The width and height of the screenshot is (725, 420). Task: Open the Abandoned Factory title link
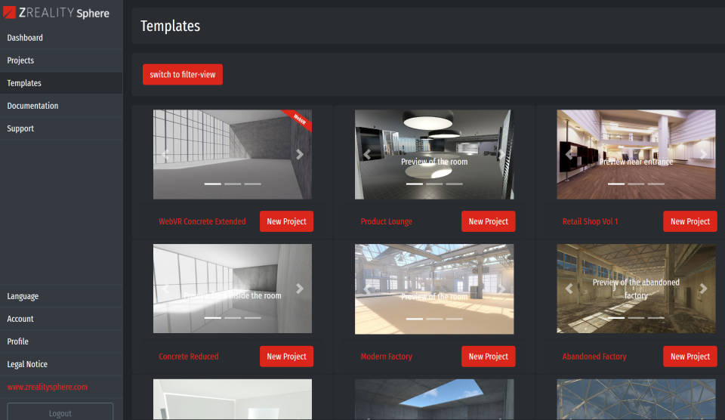click(x=594, y=357)
